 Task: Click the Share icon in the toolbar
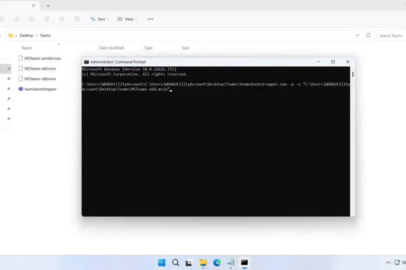tap(62, 19)
